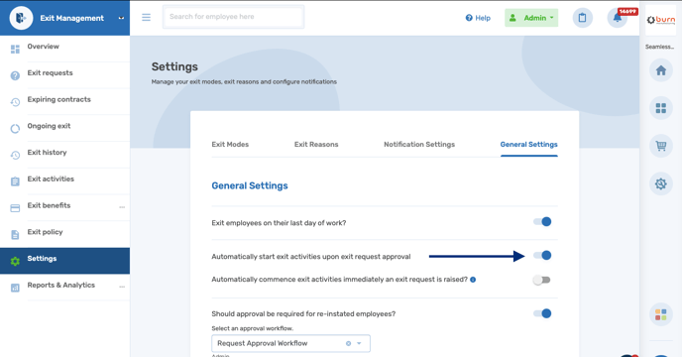Expand Request Approval Workflow dropdown arrow
The image size is (682, 357).
tap(359, 343)
